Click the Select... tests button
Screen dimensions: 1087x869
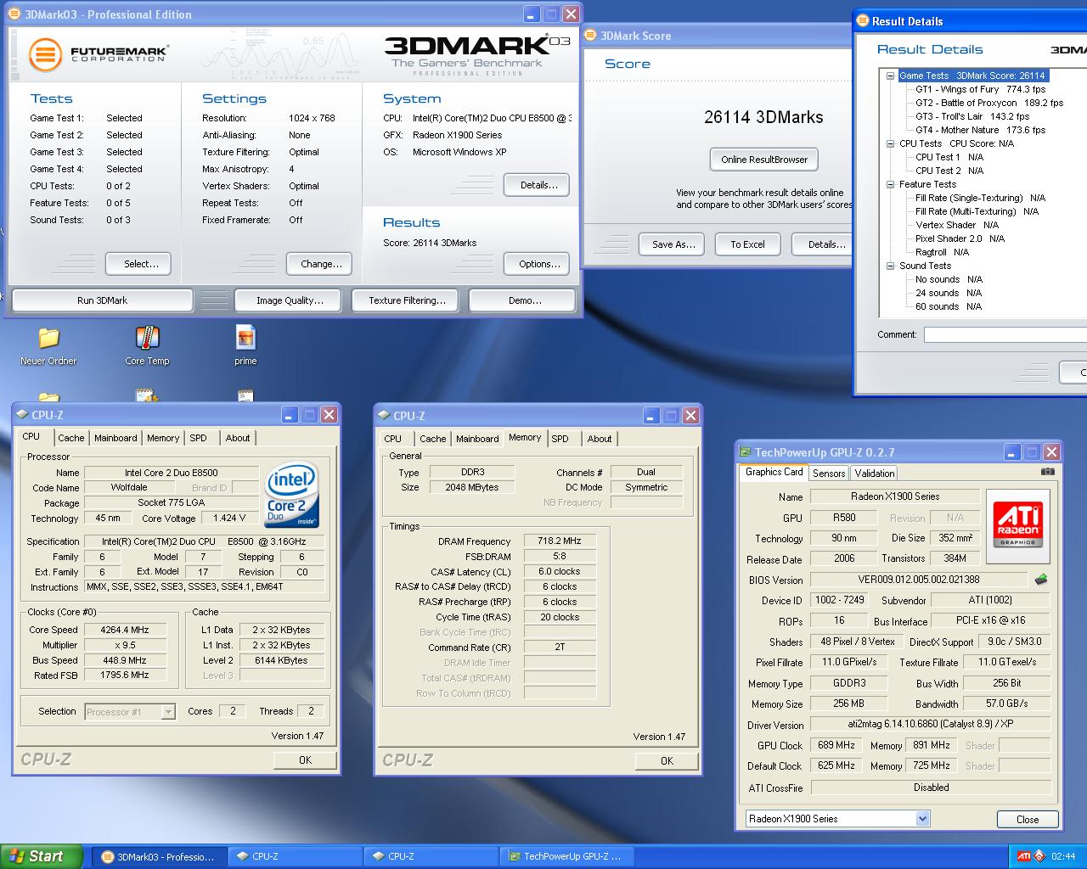(138, 264)
